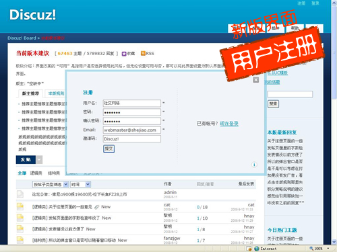
Task: Click into the 密码 password field
Action: tap(132, 112)
